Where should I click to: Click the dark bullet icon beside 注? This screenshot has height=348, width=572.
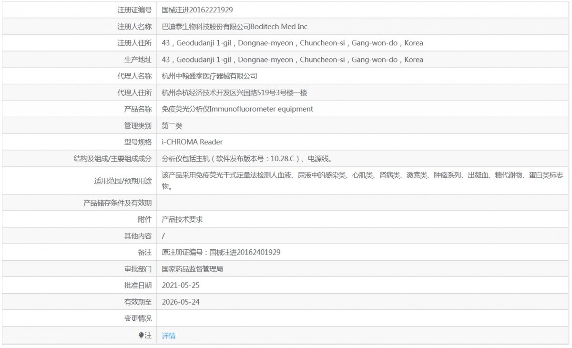pos(141,336)
